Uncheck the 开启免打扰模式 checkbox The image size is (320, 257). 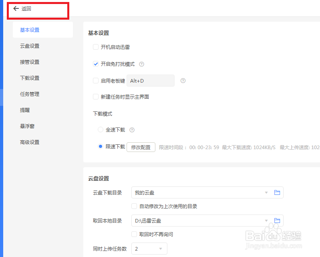tap(96, 64)
